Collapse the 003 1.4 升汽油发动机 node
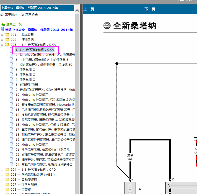This screenshot has height=194, width=197. 2,44
